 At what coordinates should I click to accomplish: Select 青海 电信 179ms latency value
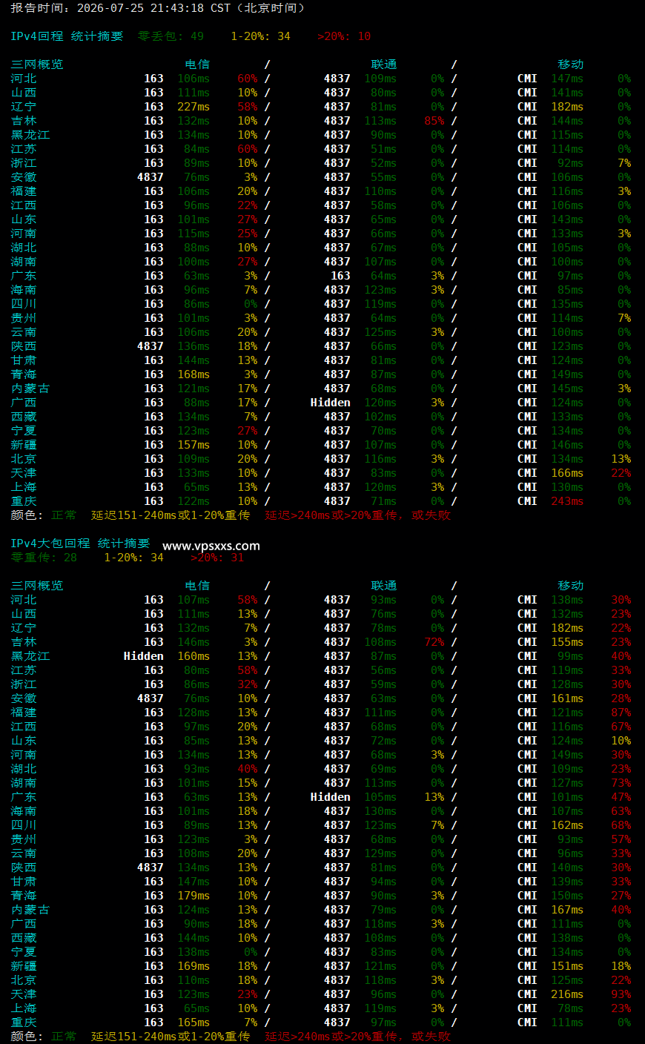click(193, 896)
